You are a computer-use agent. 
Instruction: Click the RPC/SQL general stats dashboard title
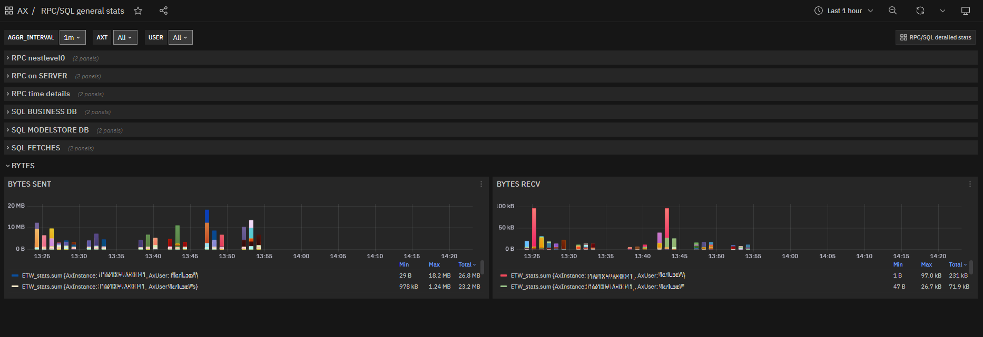[x=83, y=11]
